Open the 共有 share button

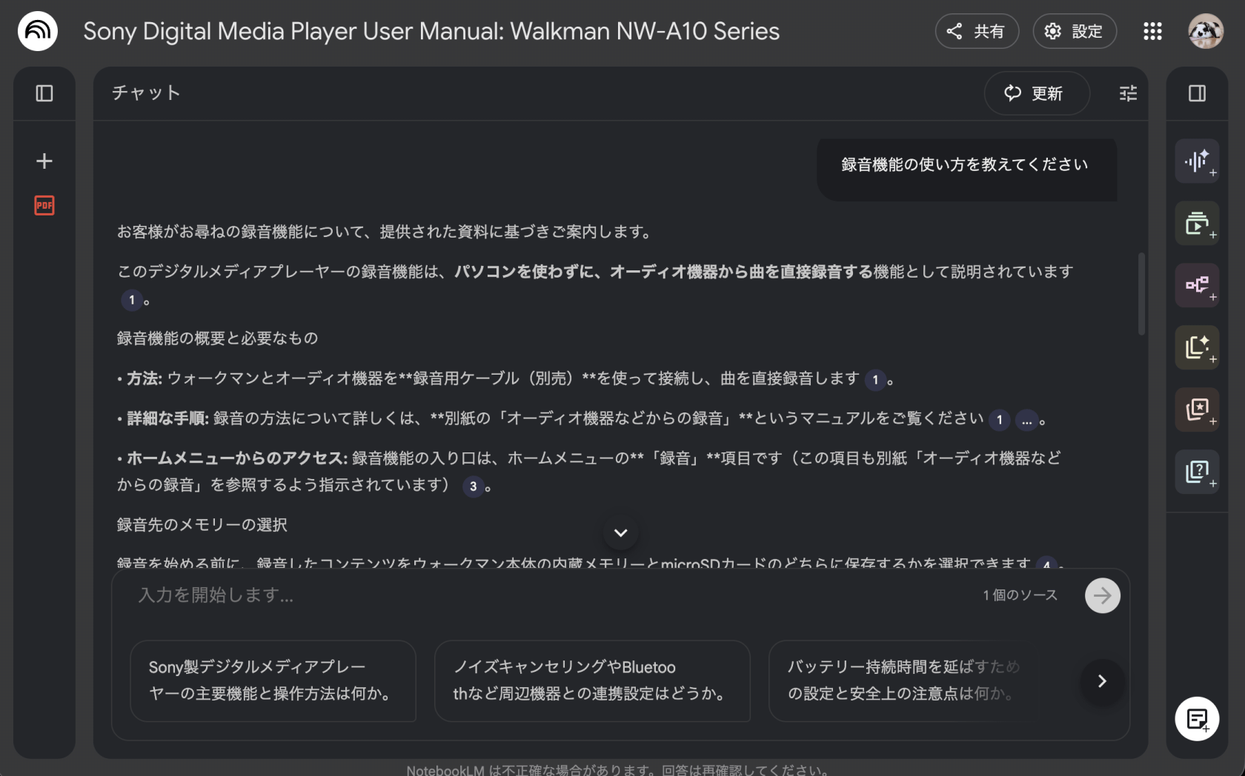[976, 31]
